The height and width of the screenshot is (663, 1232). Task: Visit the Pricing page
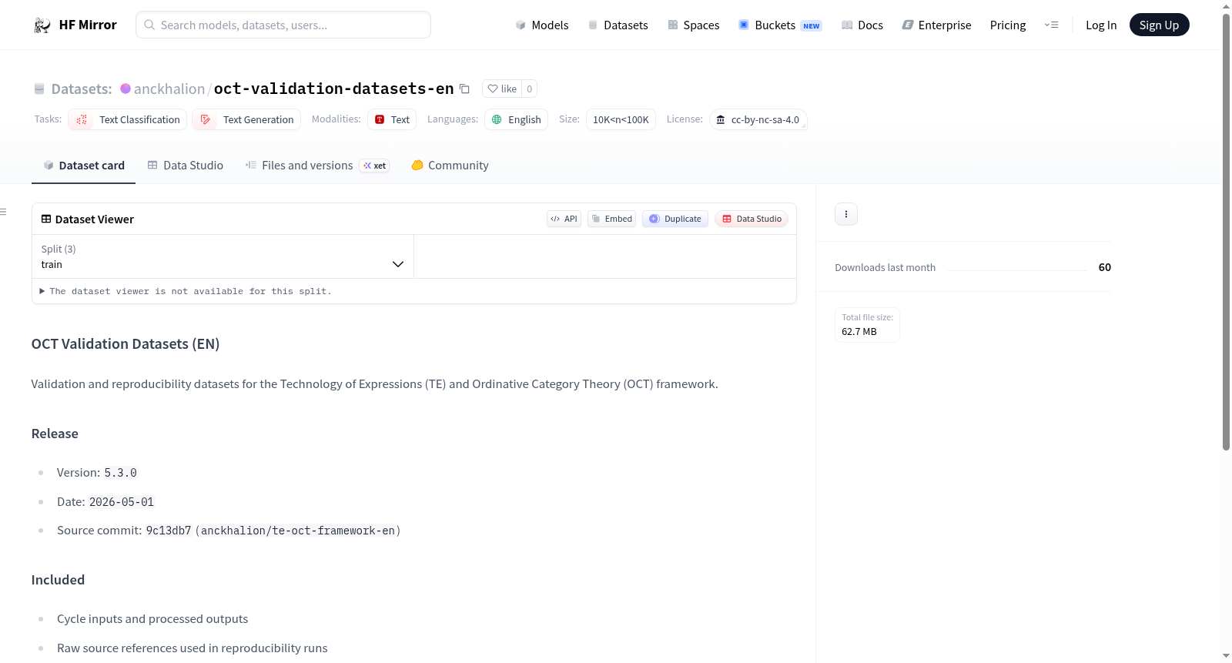(1008, 25)
